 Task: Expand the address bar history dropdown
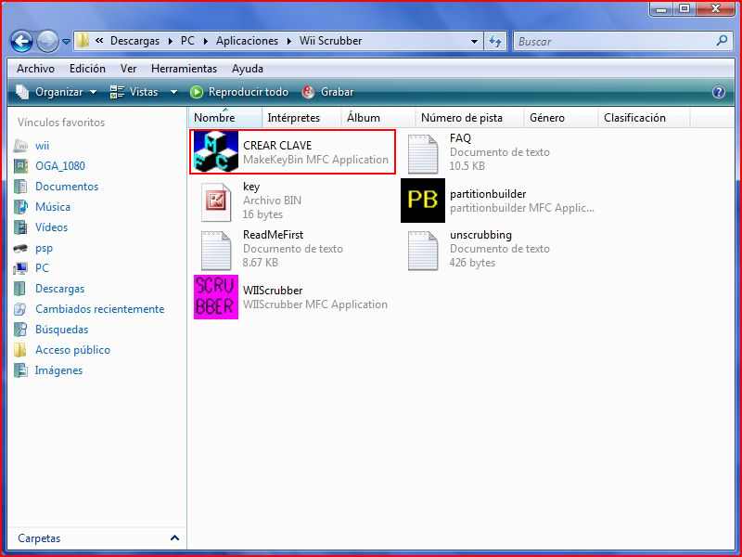pos(474,41)
